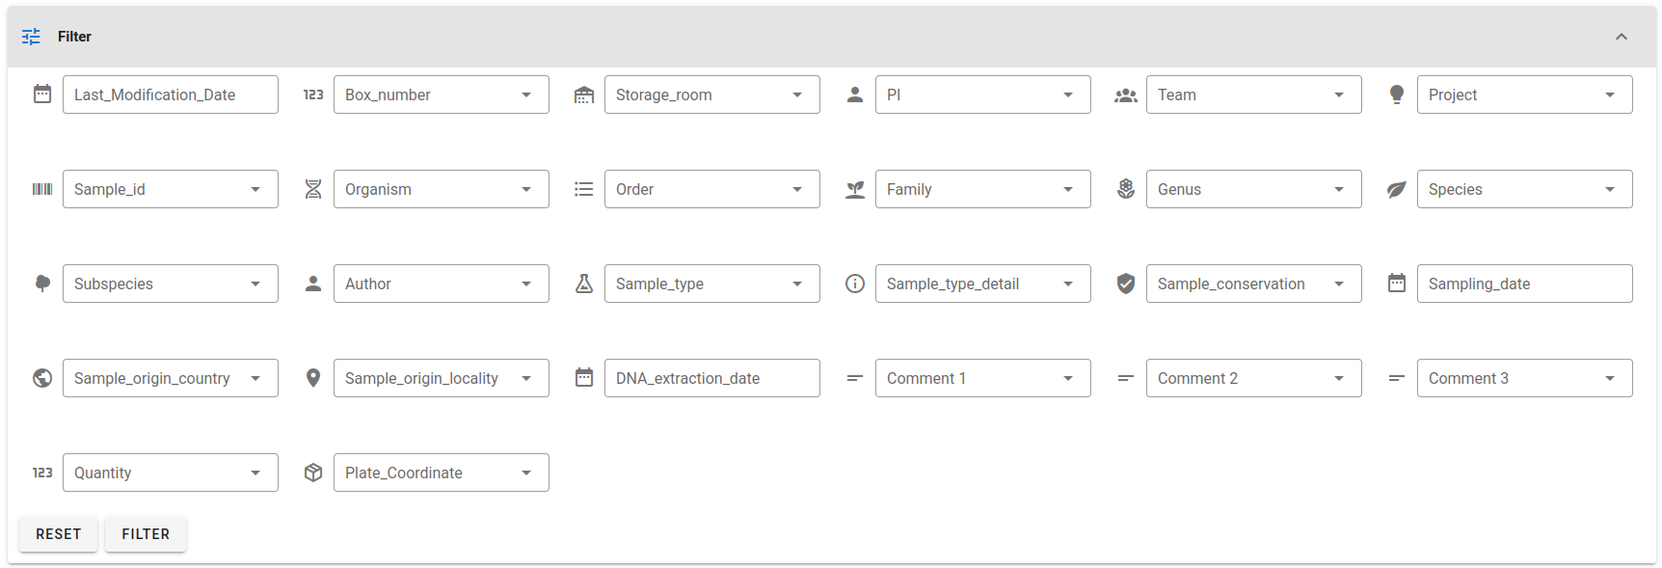Screen dimensions: 1662x568
Task: Click the map pin icon beside Sample_origin_locality
Action: click(x=313, y=378)
